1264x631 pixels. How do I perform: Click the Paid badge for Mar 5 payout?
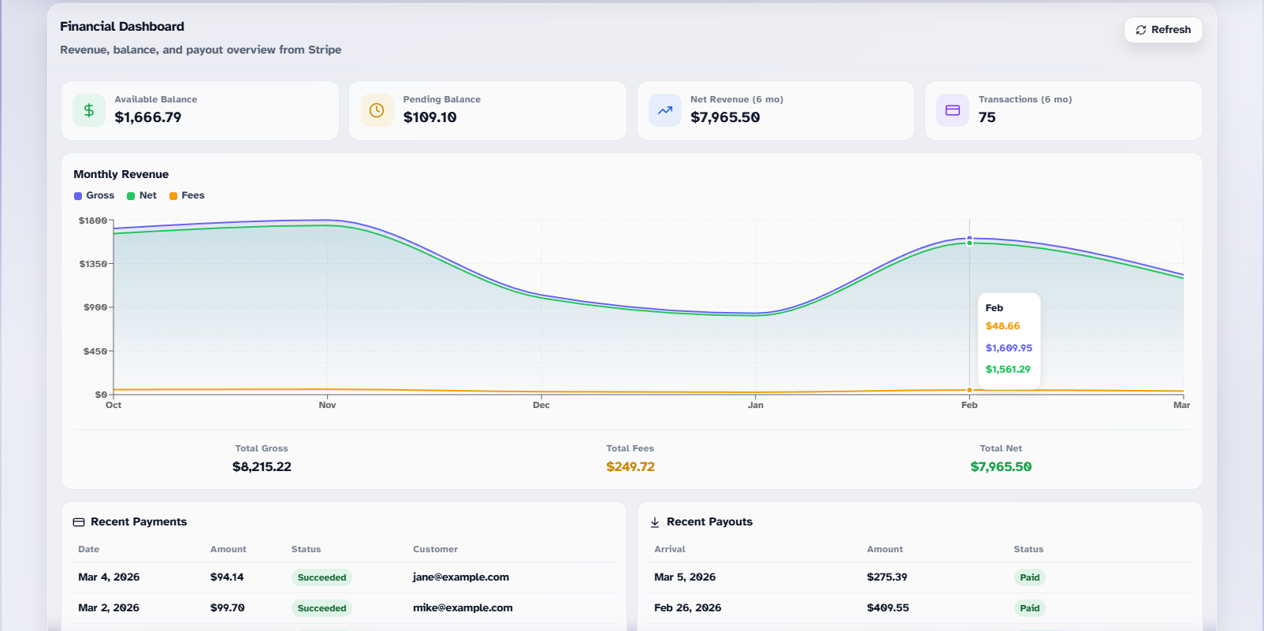(1029, 577)
